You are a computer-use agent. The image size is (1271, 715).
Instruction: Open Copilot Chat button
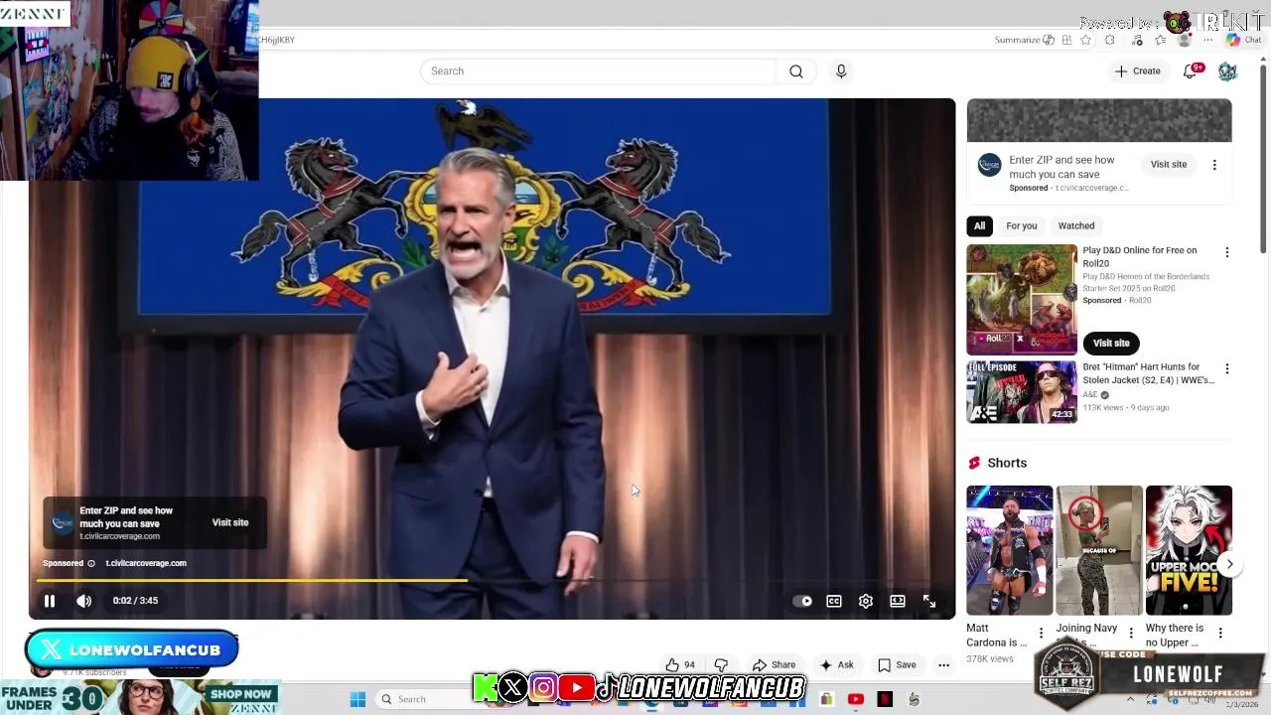click(x=1243, y=40)
